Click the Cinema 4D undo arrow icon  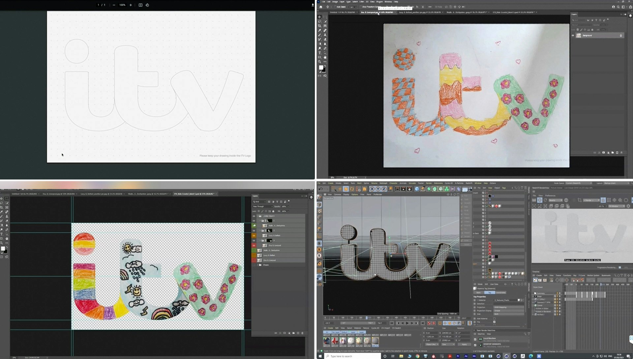[320, 189]
